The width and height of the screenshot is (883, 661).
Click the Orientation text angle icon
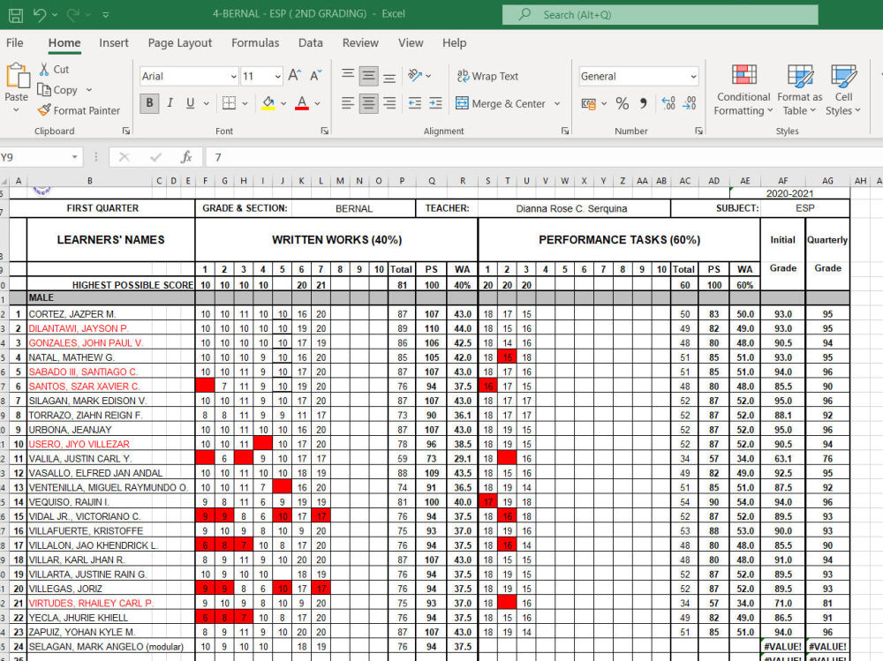tap(415, 75)
